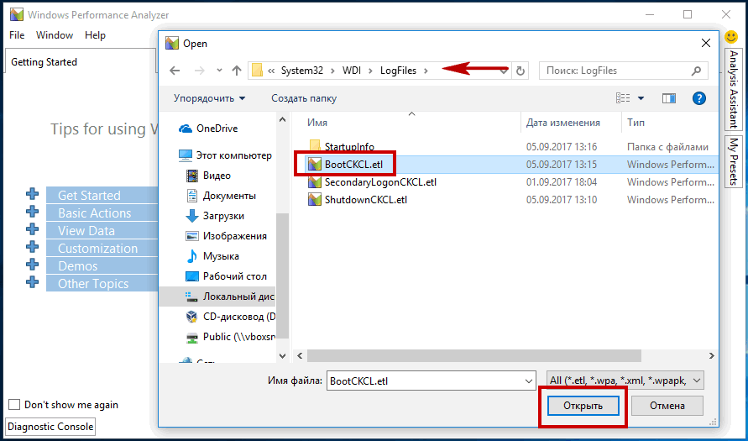Open the Музыка folder
This screenshot has width=748, height=441.
click(x=212, y=256)
